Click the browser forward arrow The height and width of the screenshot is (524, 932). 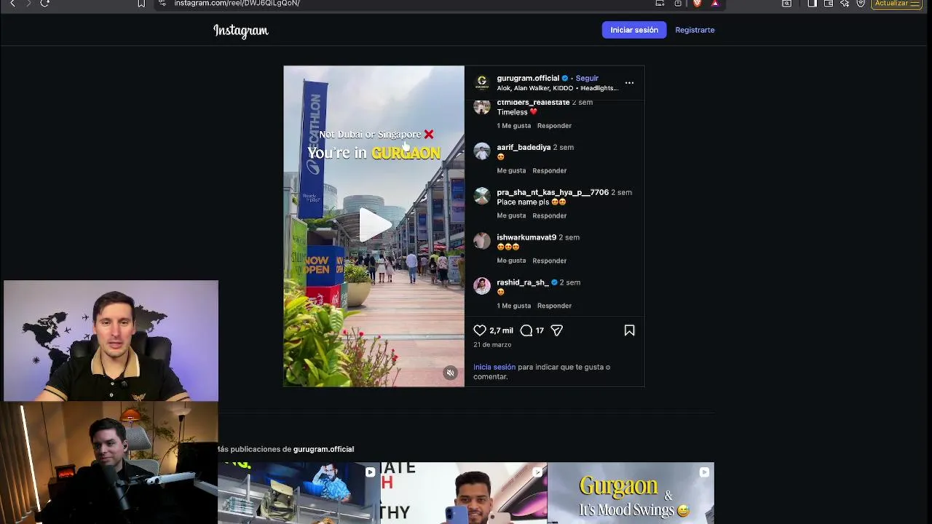[28, 4]
